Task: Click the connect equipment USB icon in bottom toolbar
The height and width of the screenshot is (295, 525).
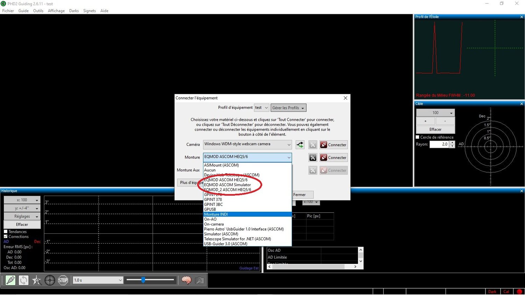Action: coord(10,280)
